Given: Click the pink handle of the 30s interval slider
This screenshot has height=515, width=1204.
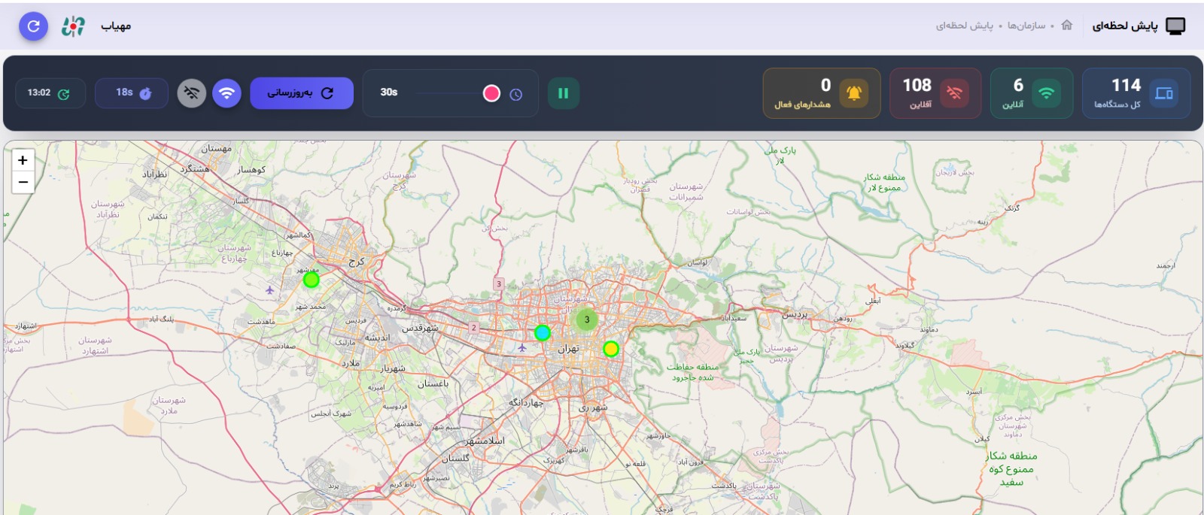Looking at the screenshot, I should 491,93.
